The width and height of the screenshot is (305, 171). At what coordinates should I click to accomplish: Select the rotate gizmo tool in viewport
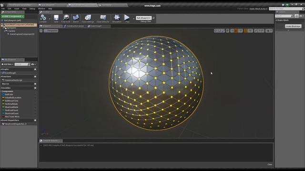(220, 30)
